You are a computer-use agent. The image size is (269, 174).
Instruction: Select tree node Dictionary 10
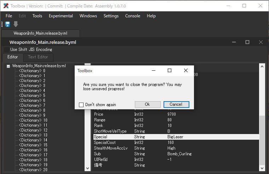33,120
